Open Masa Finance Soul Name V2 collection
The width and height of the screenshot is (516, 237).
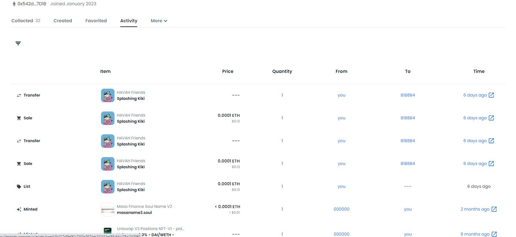tap(144, 207)
